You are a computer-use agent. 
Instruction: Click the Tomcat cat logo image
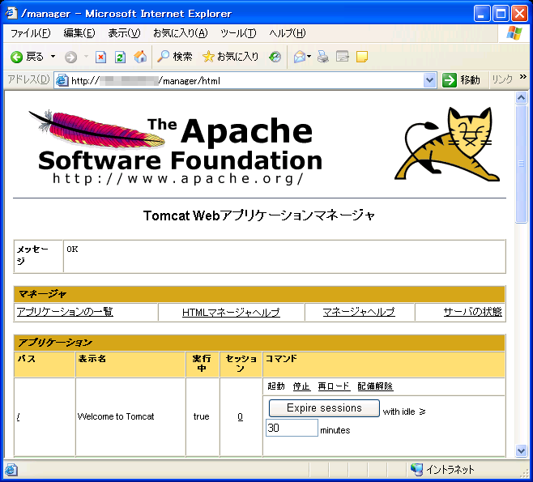pos(447,143)
